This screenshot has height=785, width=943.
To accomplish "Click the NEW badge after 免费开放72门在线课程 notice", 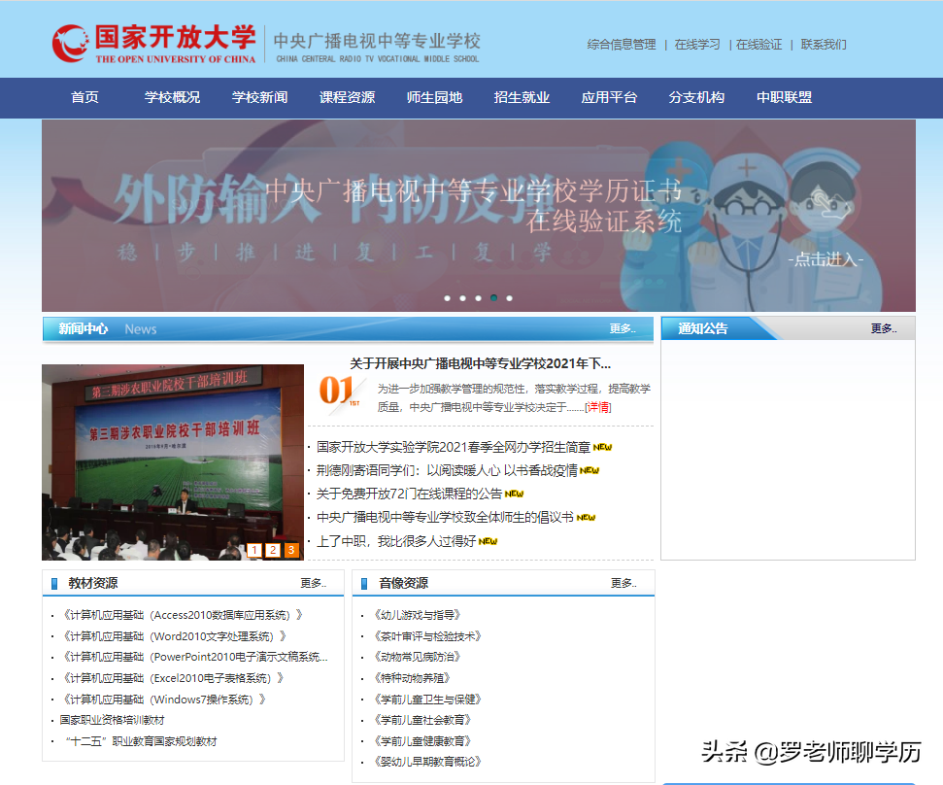I will [x=515, y=494].
